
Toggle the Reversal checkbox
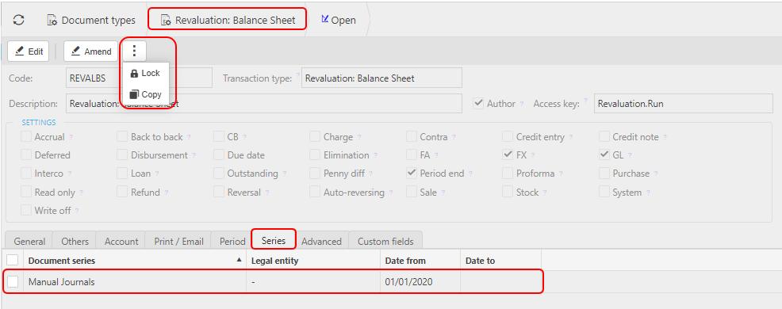(219, 192)
